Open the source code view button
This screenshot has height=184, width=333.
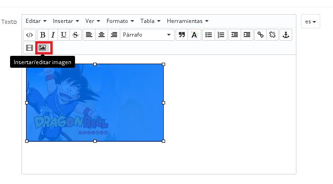pos(29,35)
